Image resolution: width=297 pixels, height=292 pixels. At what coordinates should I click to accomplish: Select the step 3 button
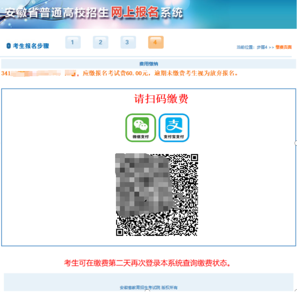pyautogui.click(x=128, y=42)
